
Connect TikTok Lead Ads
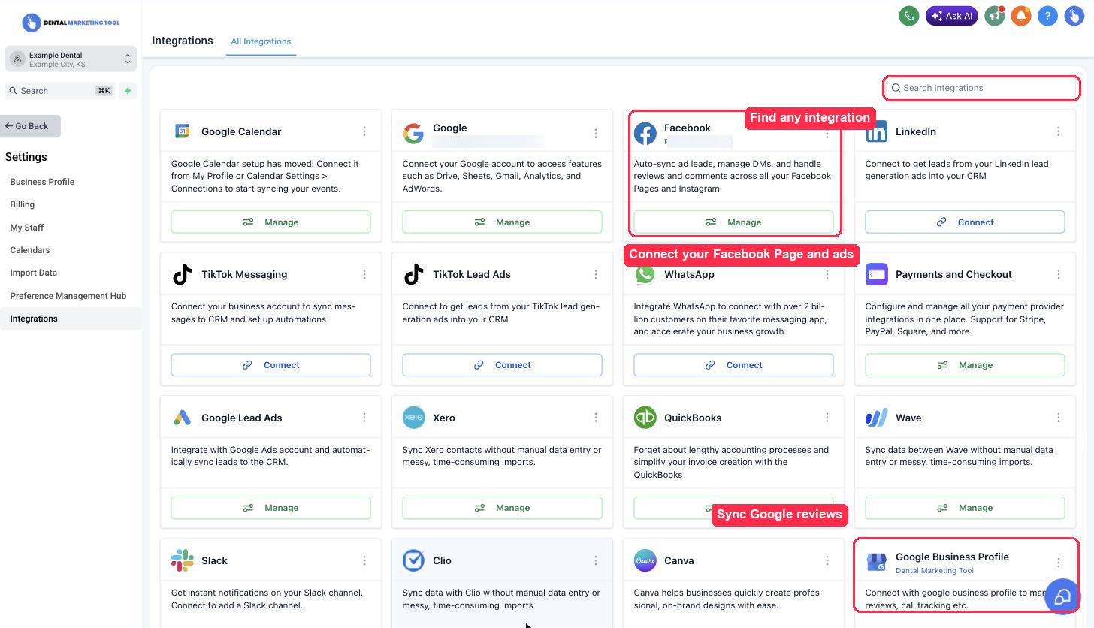point(502,365)
